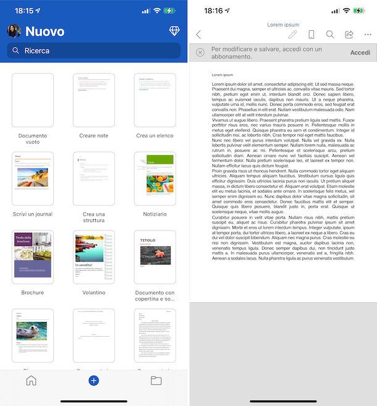Image resolution: width=377 pixels, height=406 pixels.
Task: Open the Scrivi un journal template
Action: (33, 179)
